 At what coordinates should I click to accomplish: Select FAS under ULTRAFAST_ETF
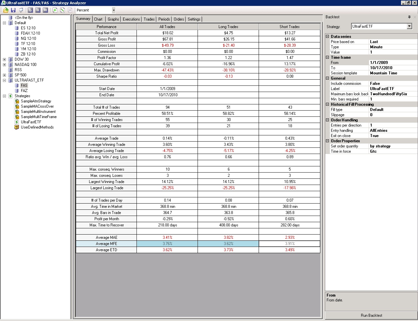pos(24,85)
